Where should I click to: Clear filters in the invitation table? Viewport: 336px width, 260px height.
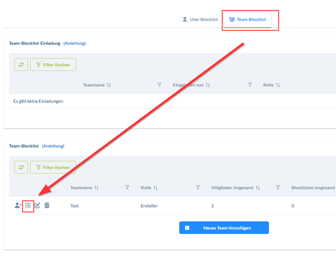pyautogui.click(x=53, y=64)
